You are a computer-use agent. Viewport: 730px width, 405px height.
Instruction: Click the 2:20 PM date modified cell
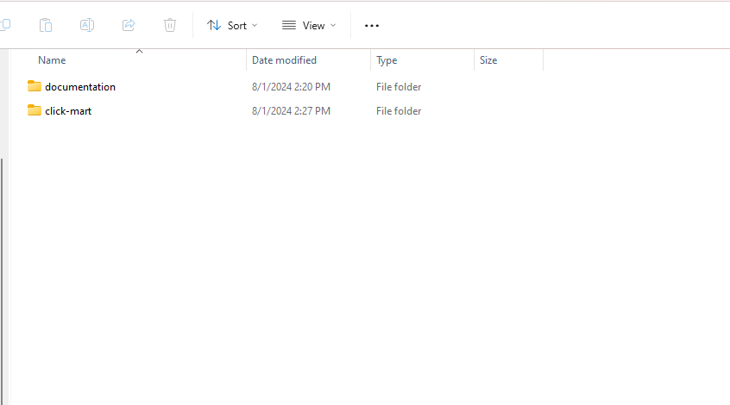291,87
